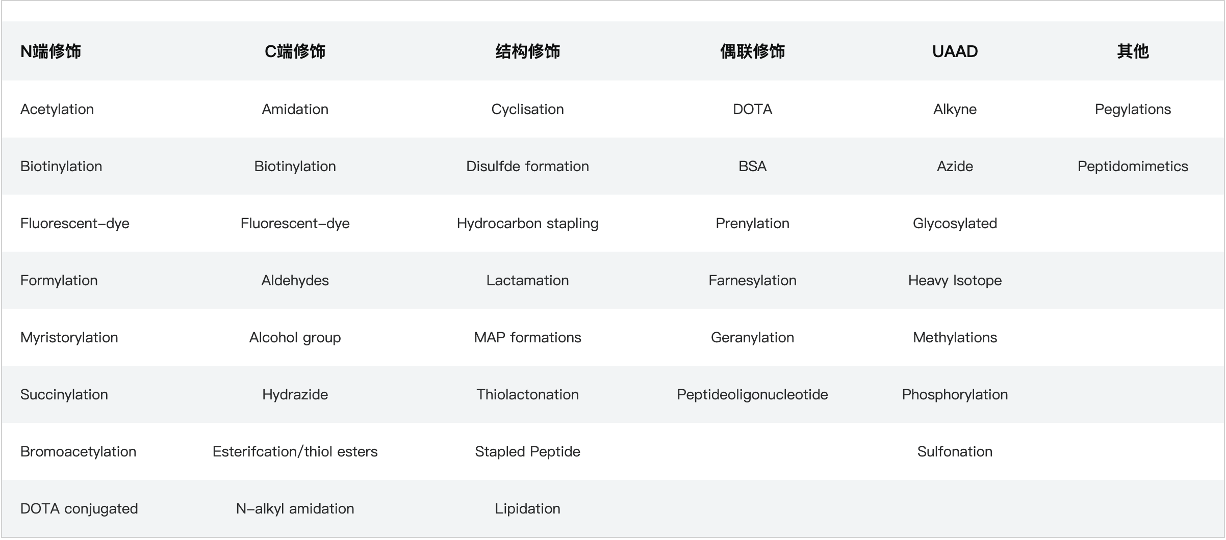Select the UAAD column header

[955, 51]
